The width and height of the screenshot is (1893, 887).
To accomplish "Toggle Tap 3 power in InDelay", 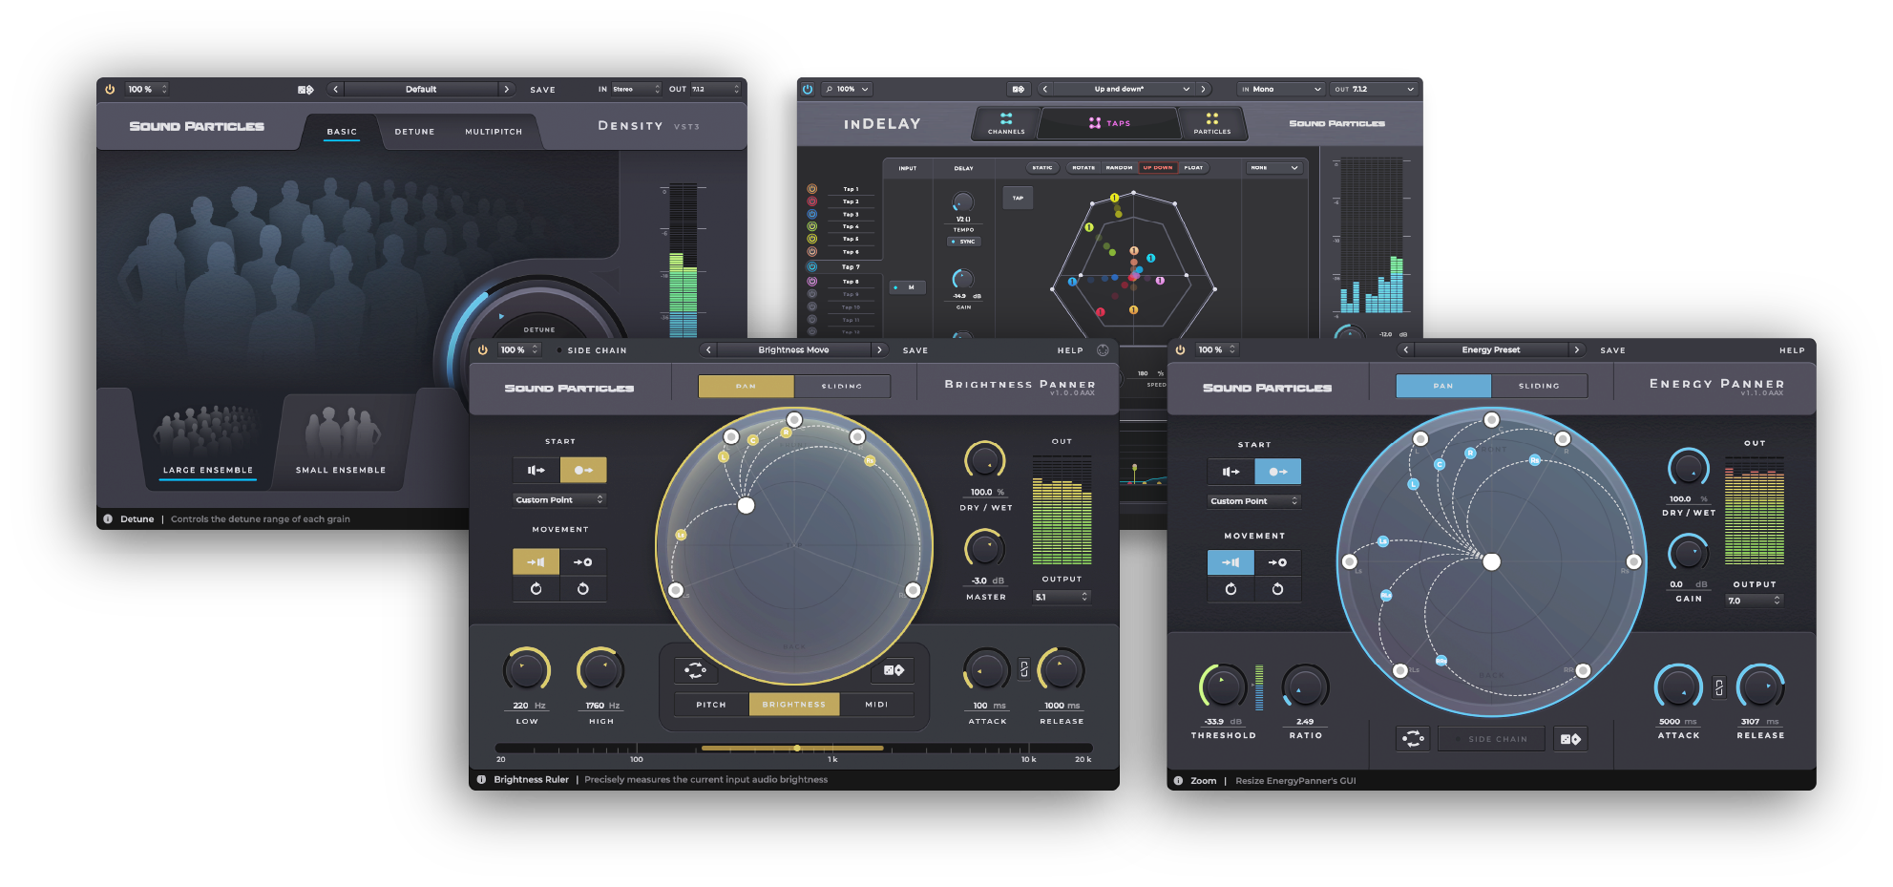I will click(812, 215).
